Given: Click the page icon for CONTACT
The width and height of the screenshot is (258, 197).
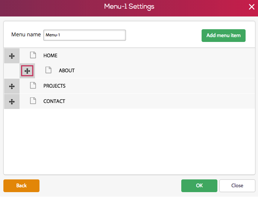Looking at the screenshot, I should [x=33, y=101].
